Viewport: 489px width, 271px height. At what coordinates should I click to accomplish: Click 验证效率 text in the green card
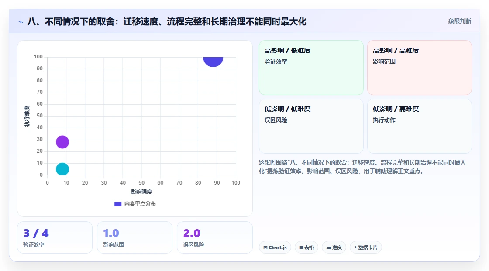tap(276, 62)
